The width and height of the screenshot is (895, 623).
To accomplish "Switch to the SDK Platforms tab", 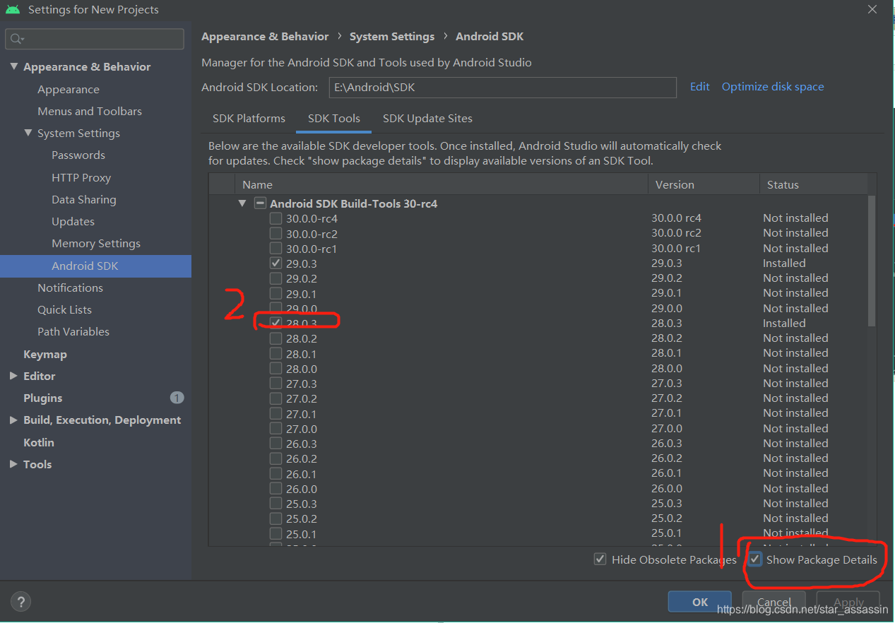I will pyautogui.click(x=249, y=119).
